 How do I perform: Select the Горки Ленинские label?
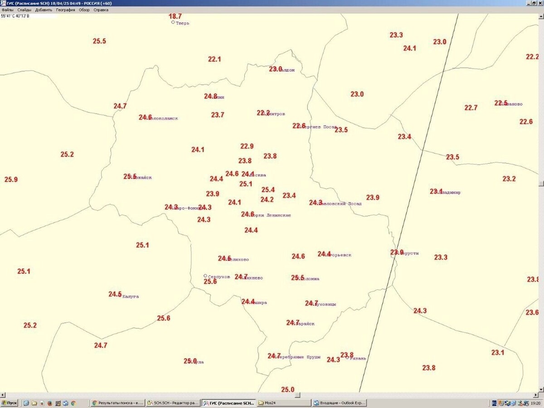[271, 215]
